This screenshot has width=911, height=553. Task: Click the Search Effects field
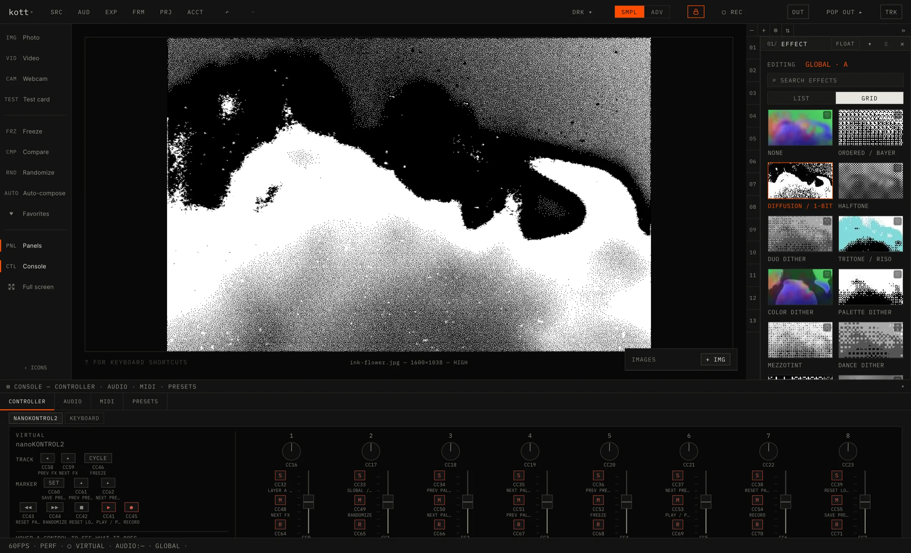(x=835, y=80)
